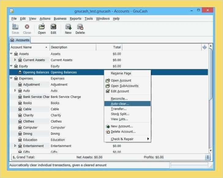The image size is (223, 178).
Task: Collapse the Expenses account tree
Action: coord(11,78)
